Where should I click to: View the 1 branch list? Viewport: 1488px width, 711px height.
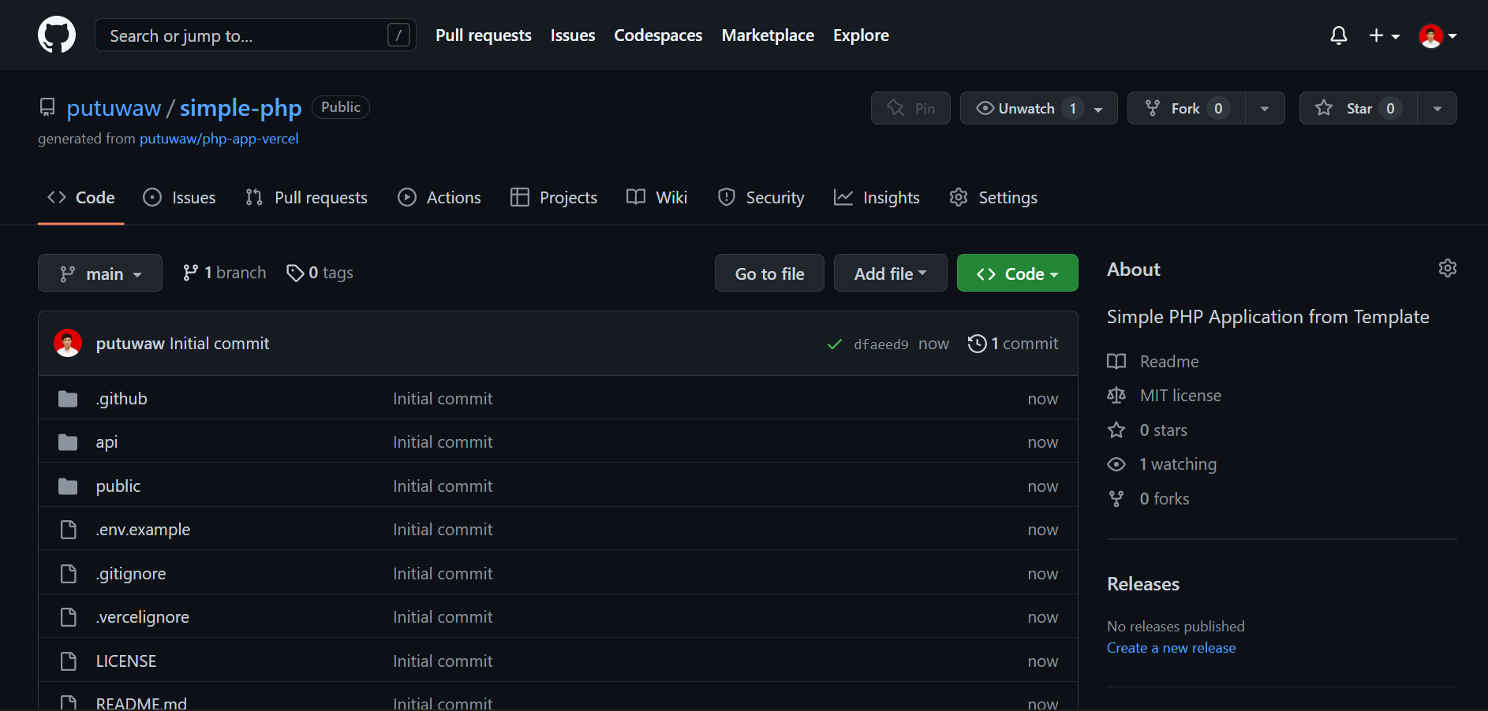tap(224, 273)
